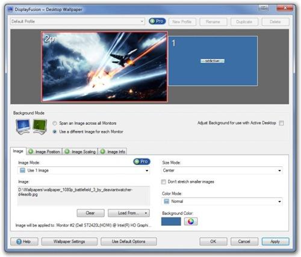This screenshot has height=257, width=301.
Task: Tick Adjust Background for Active Desktop checkbox
Action: coord(281,123)
